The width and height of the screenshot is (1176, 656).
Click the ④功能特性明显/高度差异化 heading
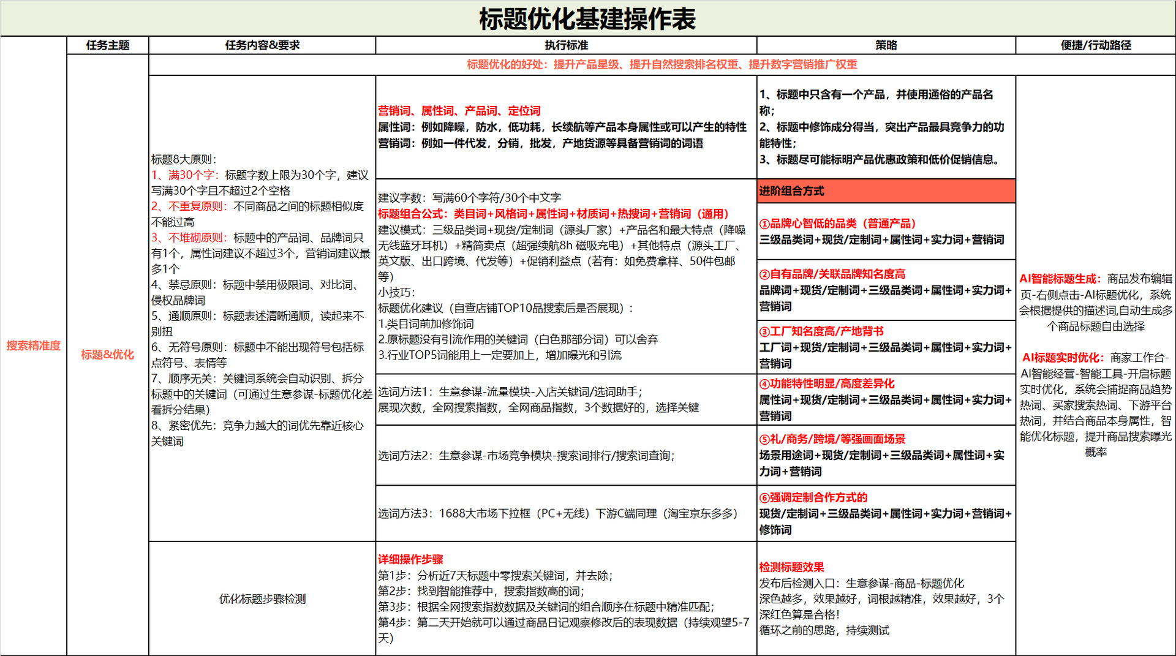[x=827, y=383]
